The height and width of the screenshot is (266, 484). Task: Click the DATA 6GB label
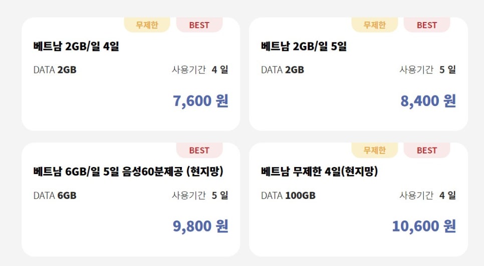55,195
